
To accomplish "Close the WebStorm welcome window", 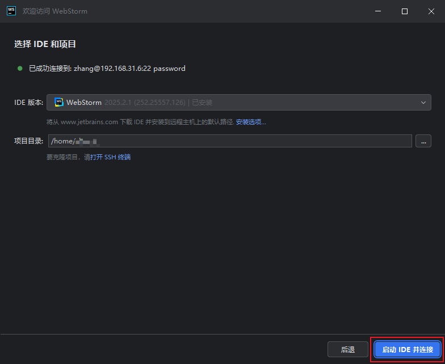I will tap(431, 11).
